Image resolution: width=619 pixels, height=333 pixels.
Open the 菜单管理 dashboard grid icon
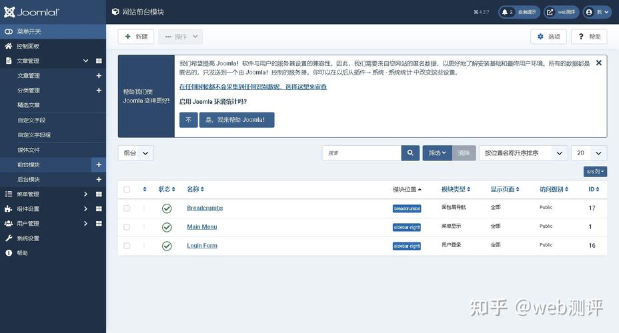(x=99, y=194)
